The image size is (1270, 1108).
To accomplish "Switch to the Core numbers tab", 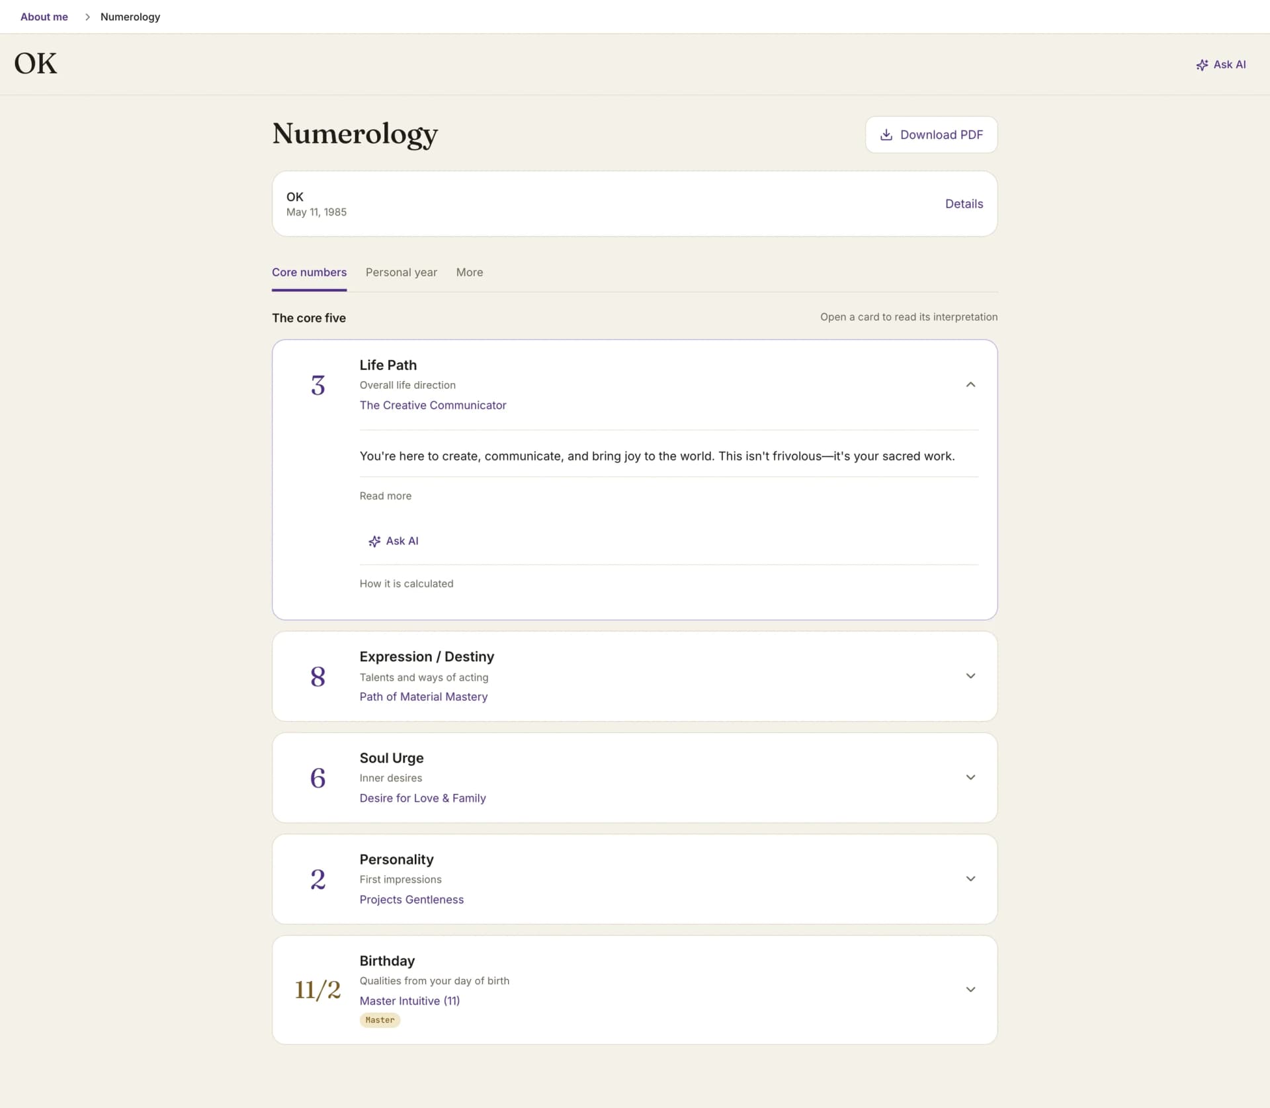I will click(x=309, y=273).
